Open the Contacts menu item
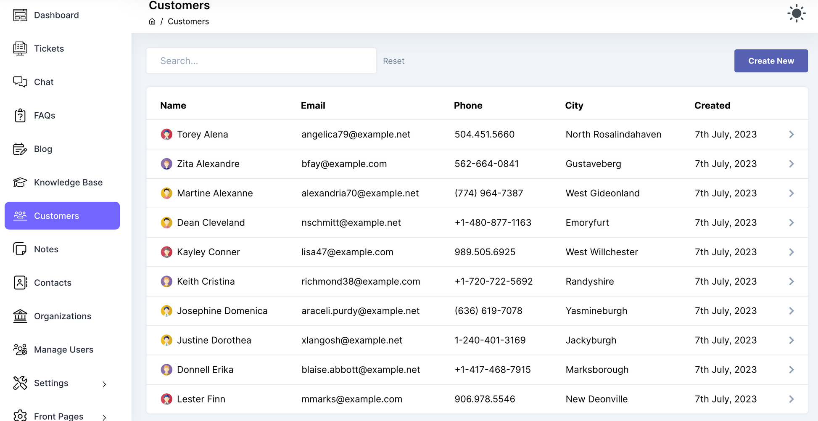This screenshot has width=818, height=421. pos(53,283)
